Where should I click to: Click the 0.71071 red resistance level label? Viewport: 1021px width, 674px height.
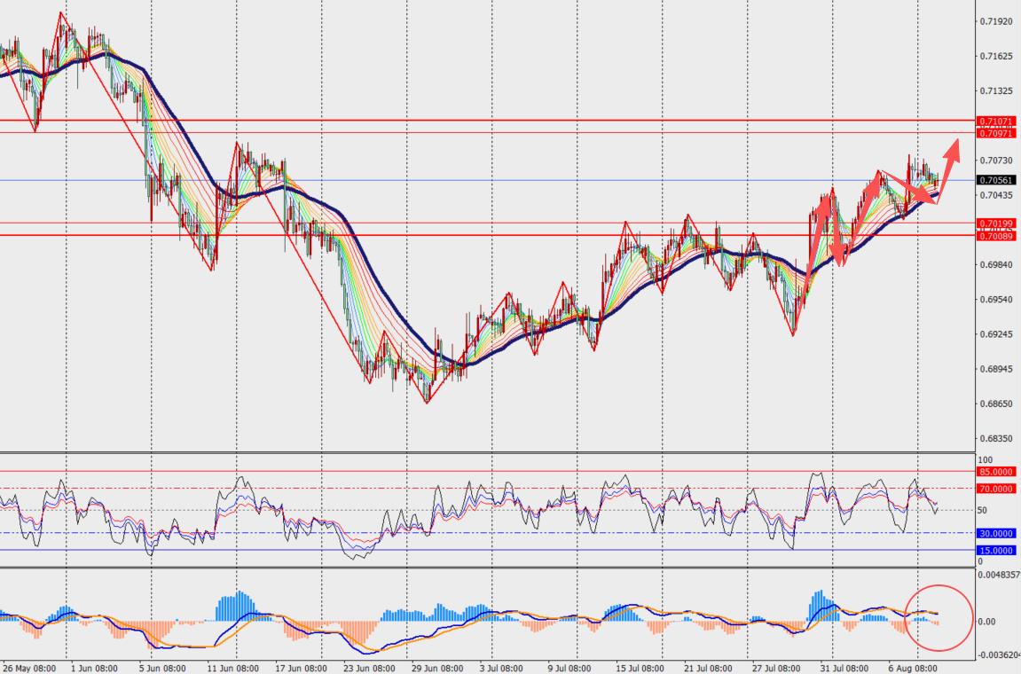click(995, 121)
